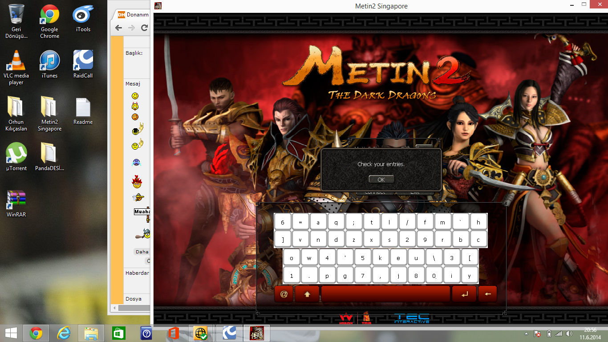Switch to the Metin2 game taskbar icon
The width and height of the screenshot is (608, 342).
click(x=256, y=333)
